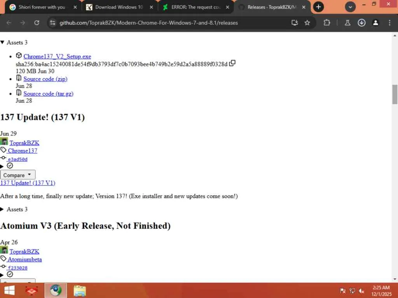Open ToprakBZK profile link under Atomium V3

point(24,251)
